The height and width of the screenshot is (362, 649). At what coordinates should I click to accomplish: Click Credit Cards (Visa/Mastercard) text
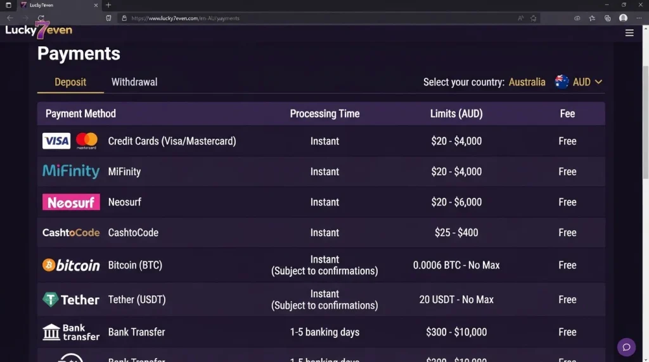tap(172, 141)
